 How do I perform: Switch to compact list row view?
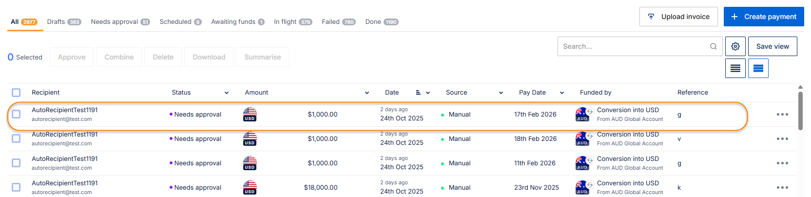735,68
